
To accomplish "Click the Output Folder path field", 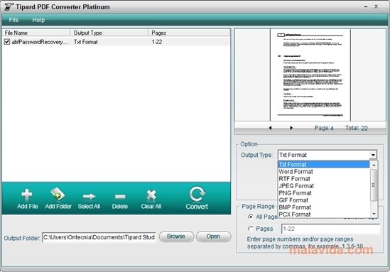I will click(99, 237).
